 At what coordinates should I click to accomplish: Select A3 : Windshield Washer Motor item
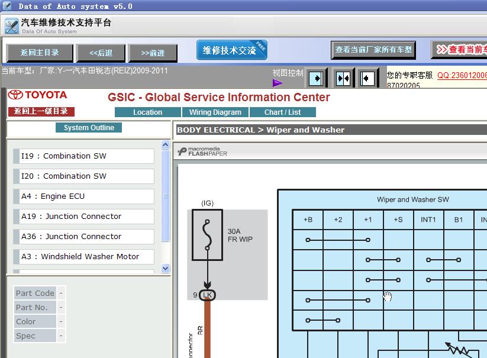[84, 257]
